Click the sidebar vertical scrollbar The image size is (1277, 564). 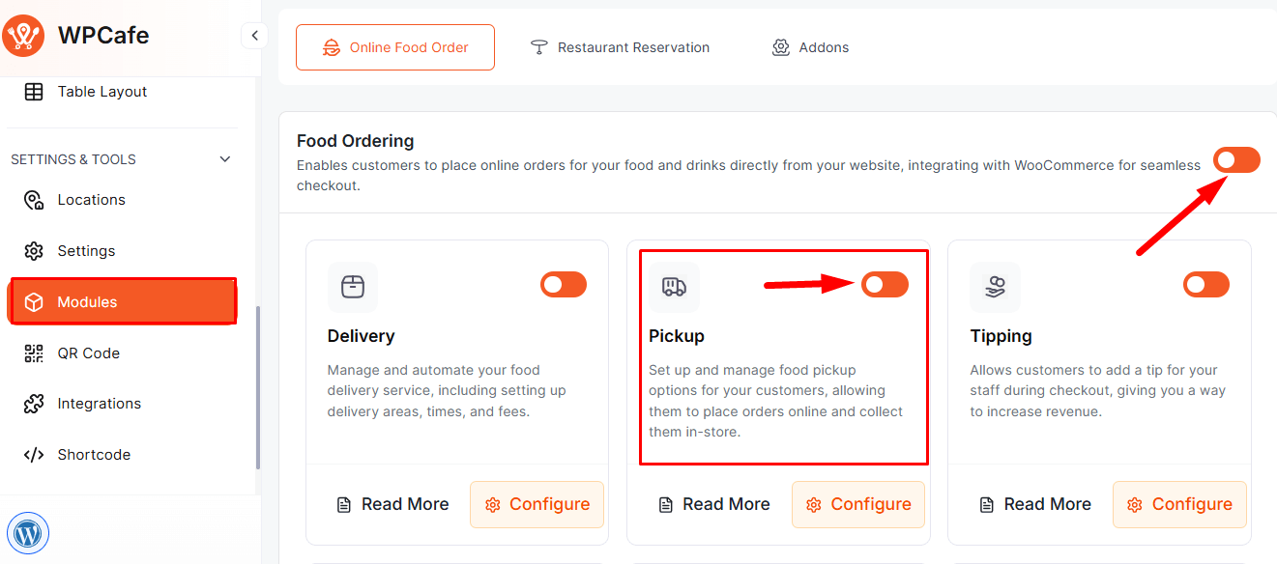click(257, 386)
